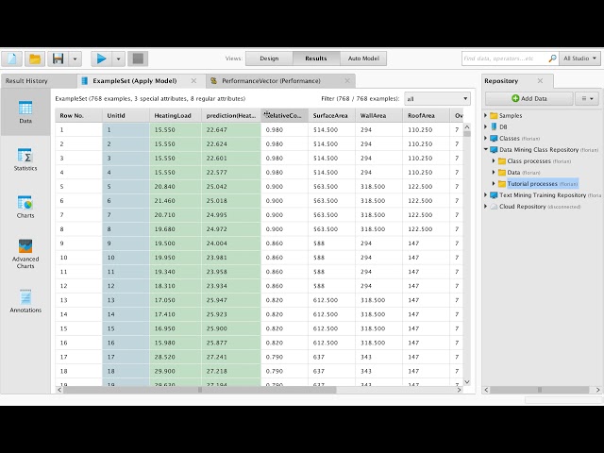Open the Charts view
The height and width of the screenshot is (453, 604).
pyautogui.click(x=25, y=207)
